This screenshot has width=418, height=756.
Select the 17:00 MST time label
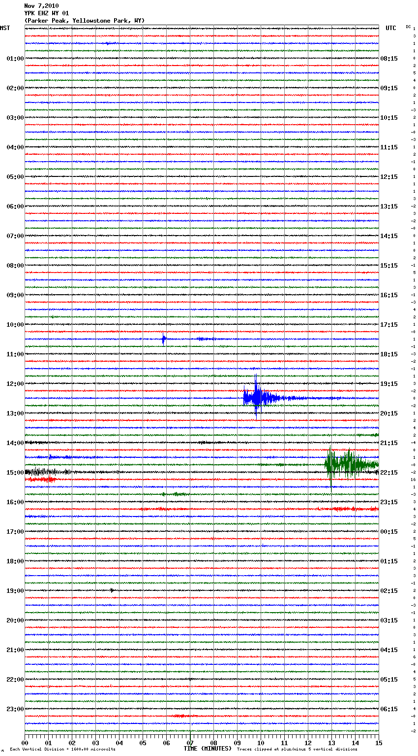point(15,532)
